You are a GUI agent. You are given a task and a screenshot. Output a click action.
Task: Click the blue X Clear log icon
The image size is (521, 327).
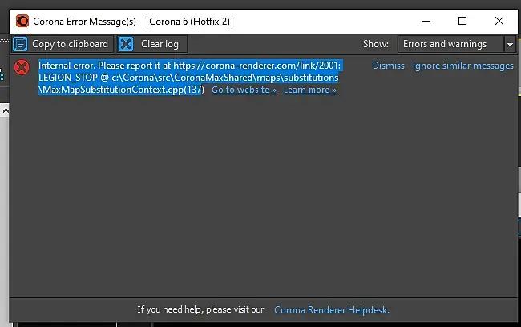click(x=126, y=44)
